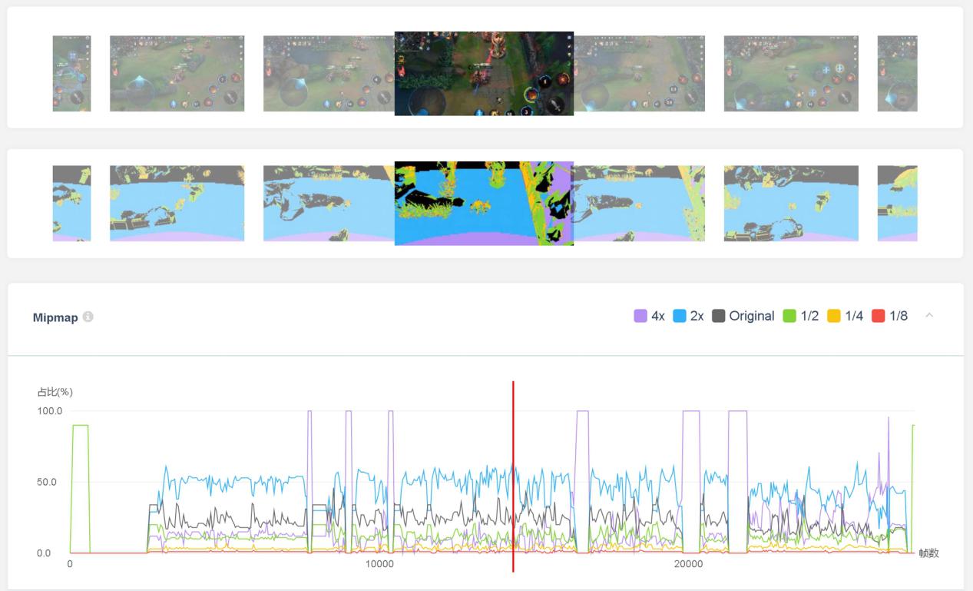Open the Mipmap info tooltip icon

click(x=88, y=317)
